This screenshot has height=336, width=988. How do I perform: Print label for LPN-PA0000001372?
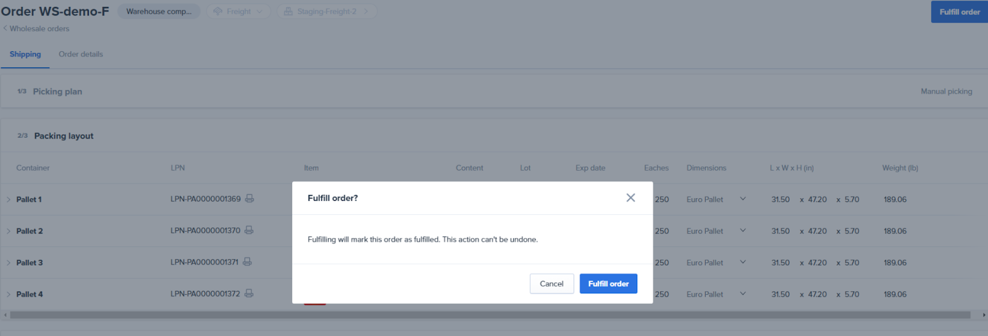tap(249, 293)
